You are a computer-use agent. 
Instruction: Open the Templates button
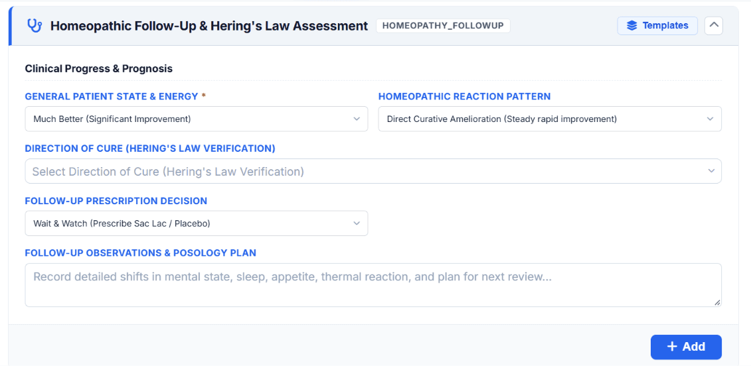657,25
